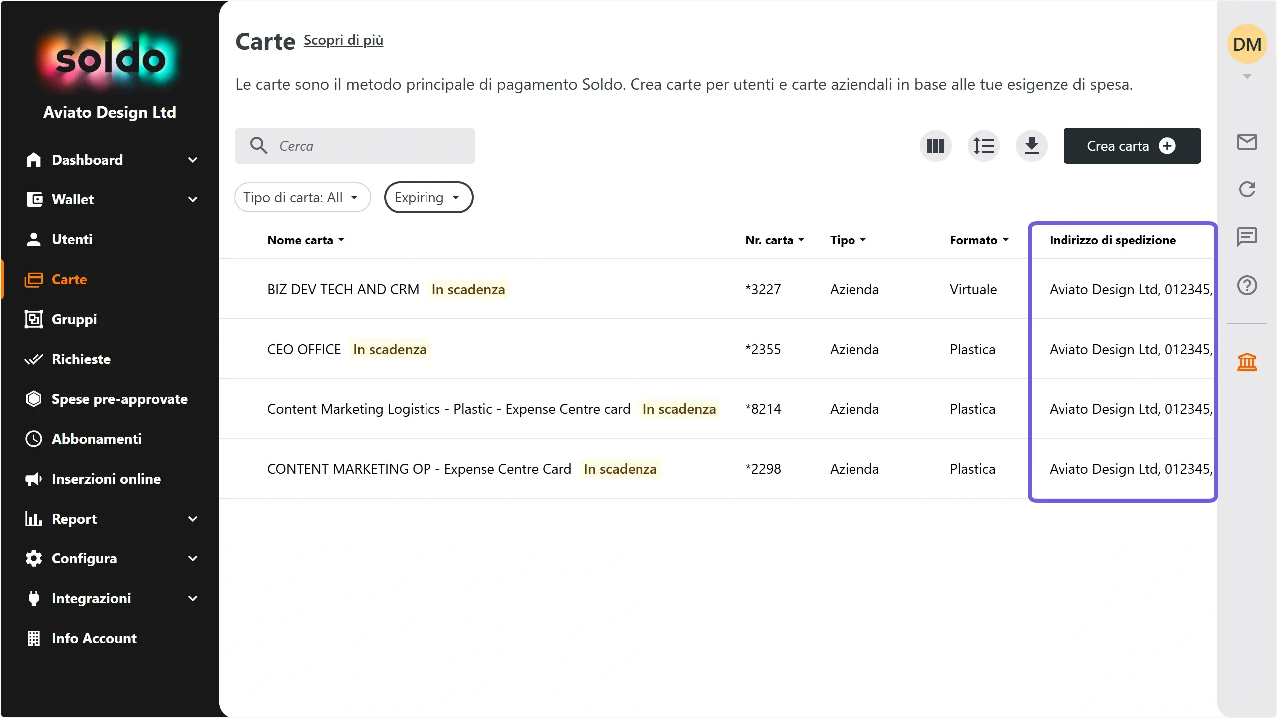This screenshot has height=718, width=1277.
Task: Click the Soldo logo
Action: click(109, 60)
